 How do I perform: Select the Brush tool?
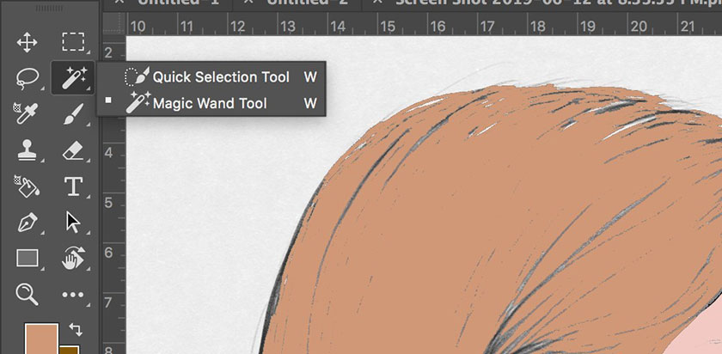[x=74, y=113]
